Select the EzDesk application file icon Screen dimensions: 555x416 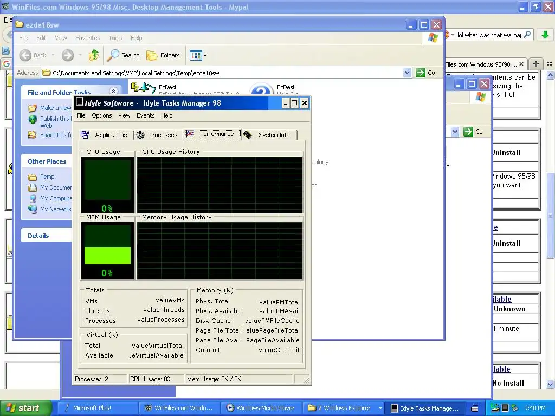143,87
